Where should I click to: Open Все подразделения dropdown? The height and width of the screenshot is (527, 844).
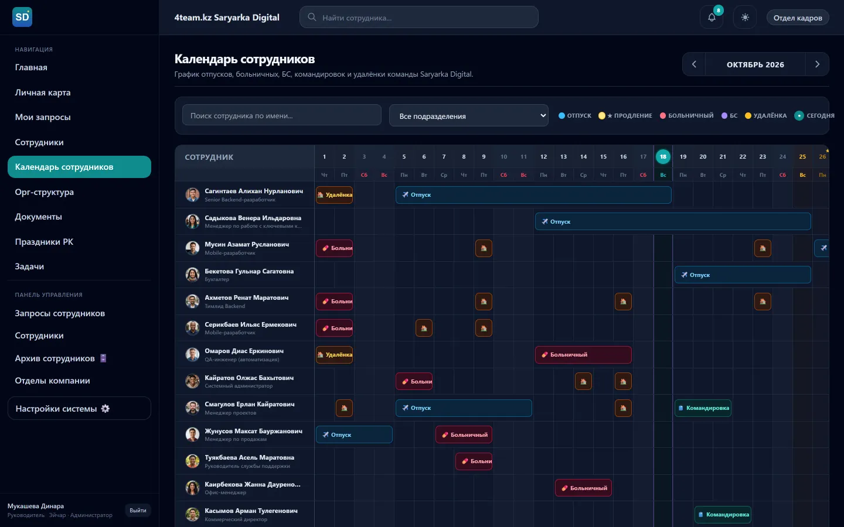pyautogui.click(x=469, y=116)
